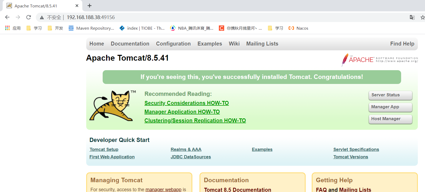
Task: Click the Host Manager button
Action: pyautogui.click(x=391, y=119)
